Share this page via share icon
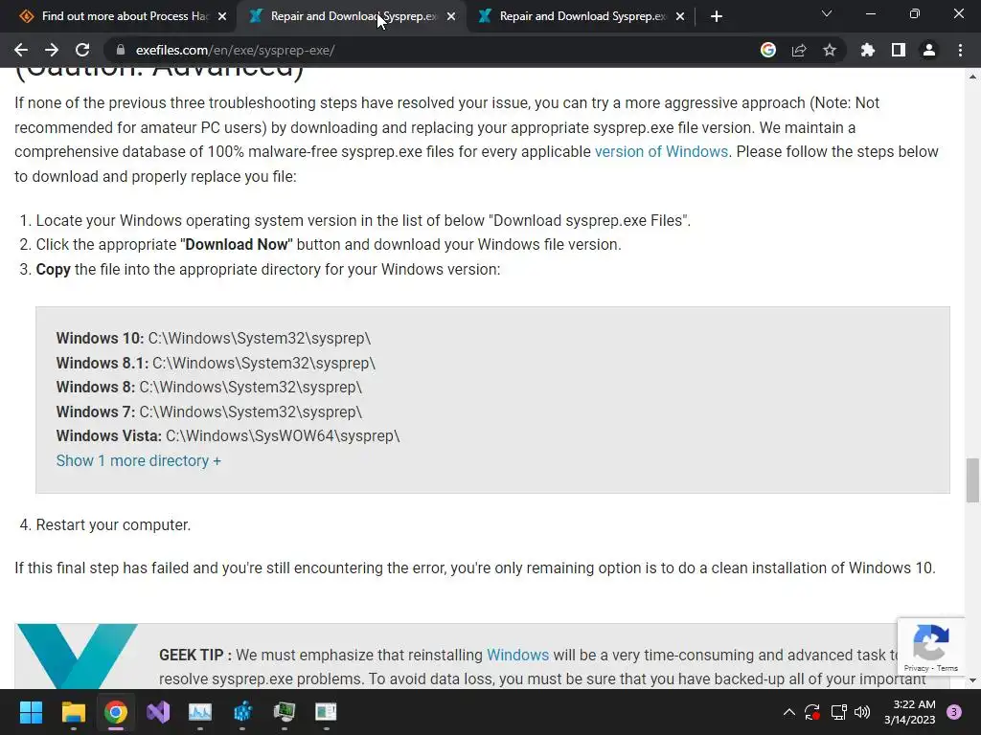 click(799, 50)
